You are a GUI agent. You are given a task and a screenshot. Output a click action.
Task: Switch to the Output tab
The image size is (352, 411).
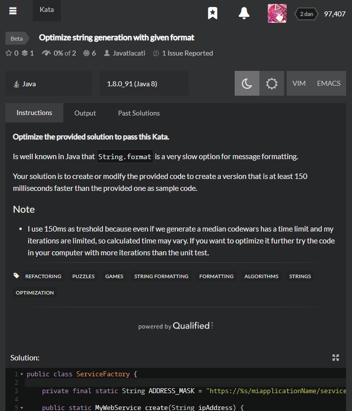[x=85, y=113]
